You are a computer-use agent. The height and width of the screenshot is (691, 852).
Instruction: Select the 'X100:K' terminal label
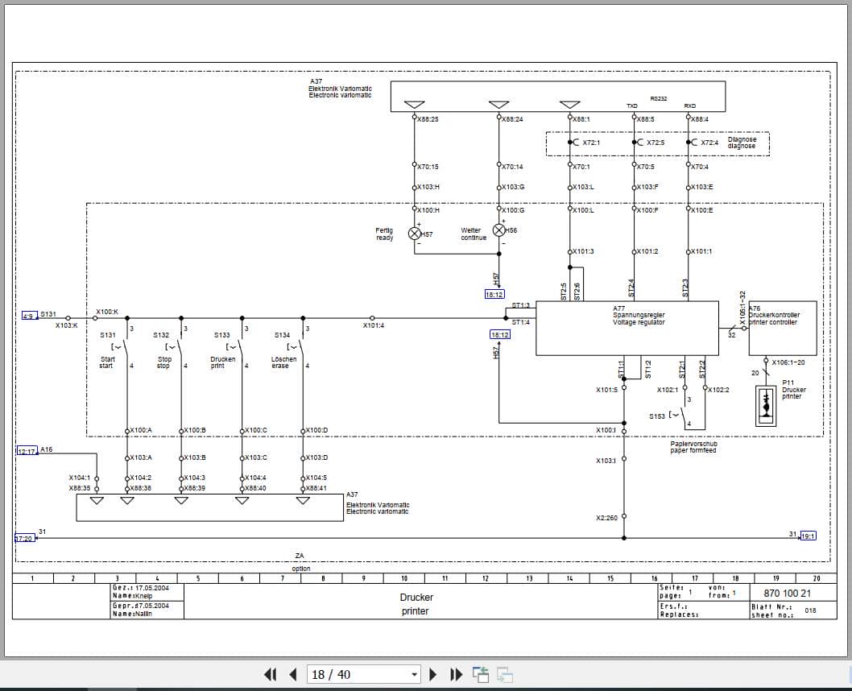pyautogui.click(x=107, y=312)
